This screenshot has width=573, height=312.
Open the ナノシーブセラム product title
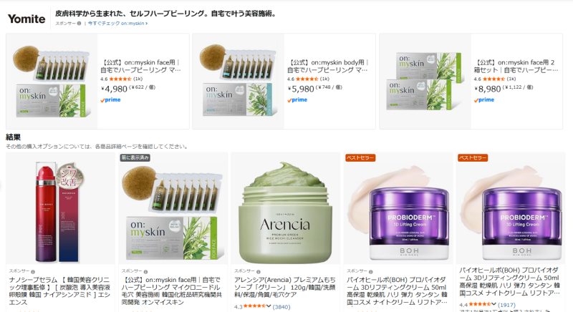click(x=59, y=291)
